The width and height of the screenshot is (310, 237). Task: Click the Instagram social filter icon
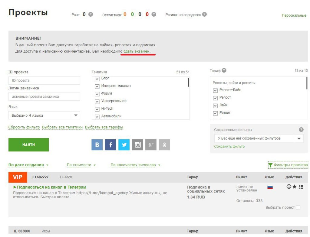point(137,145)
